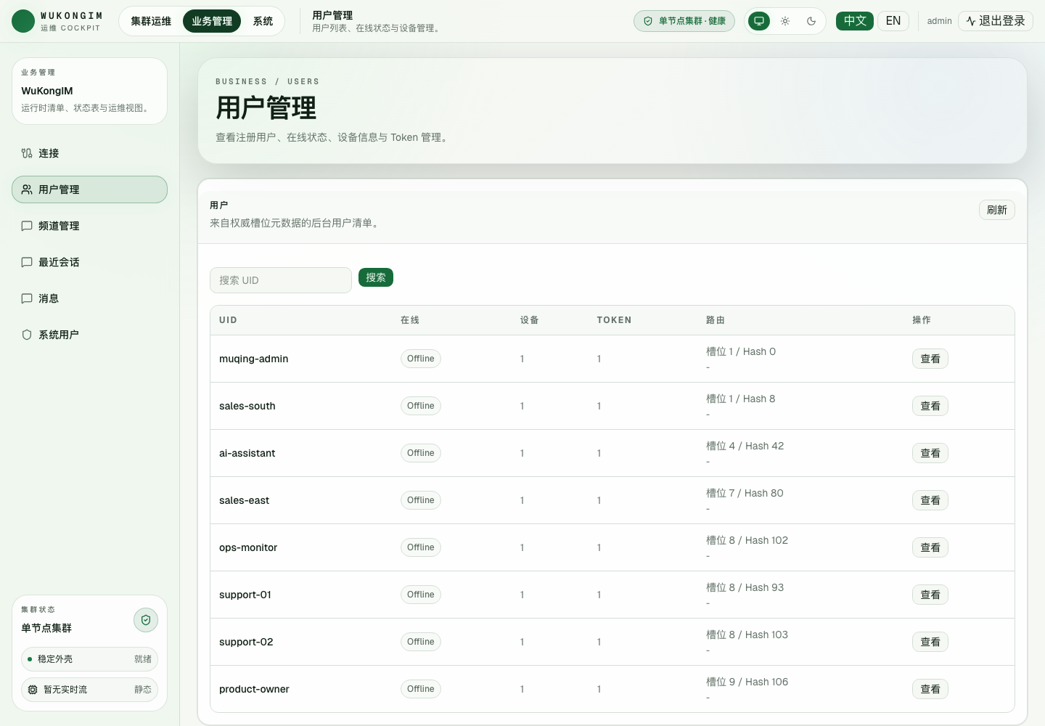Click the 频道管理 chat icon
Screen dimensions: 1045x726
[x=27, y=226]
